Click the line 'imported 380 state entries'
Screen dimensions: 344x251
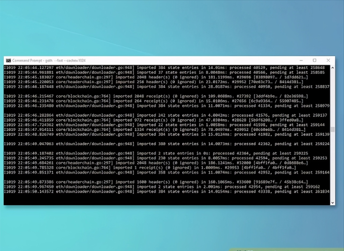(167, 144)
